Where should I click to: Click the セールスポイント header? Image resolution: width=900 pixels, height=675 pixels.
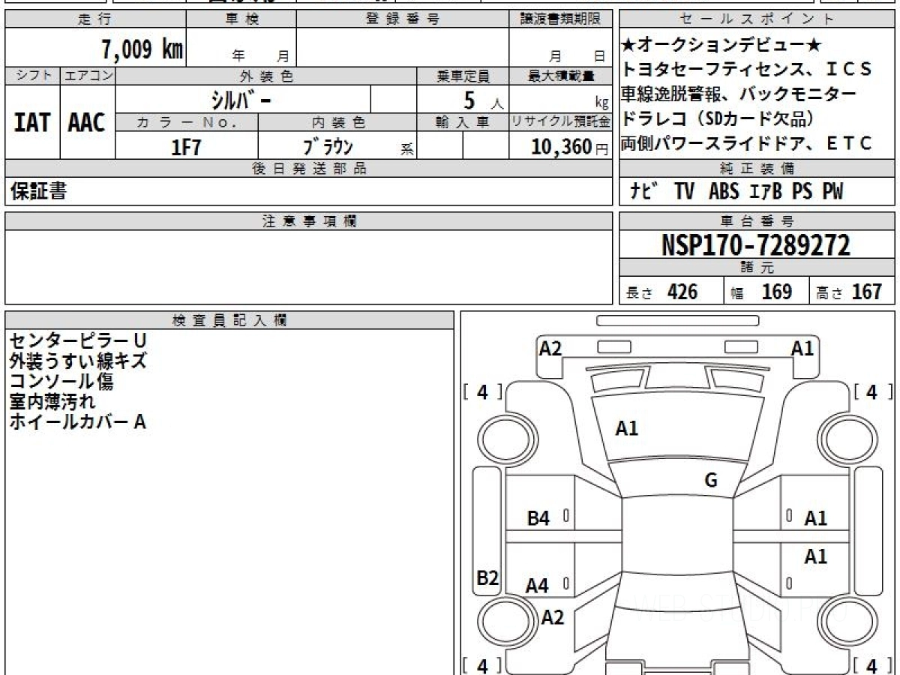click(757, 19)
